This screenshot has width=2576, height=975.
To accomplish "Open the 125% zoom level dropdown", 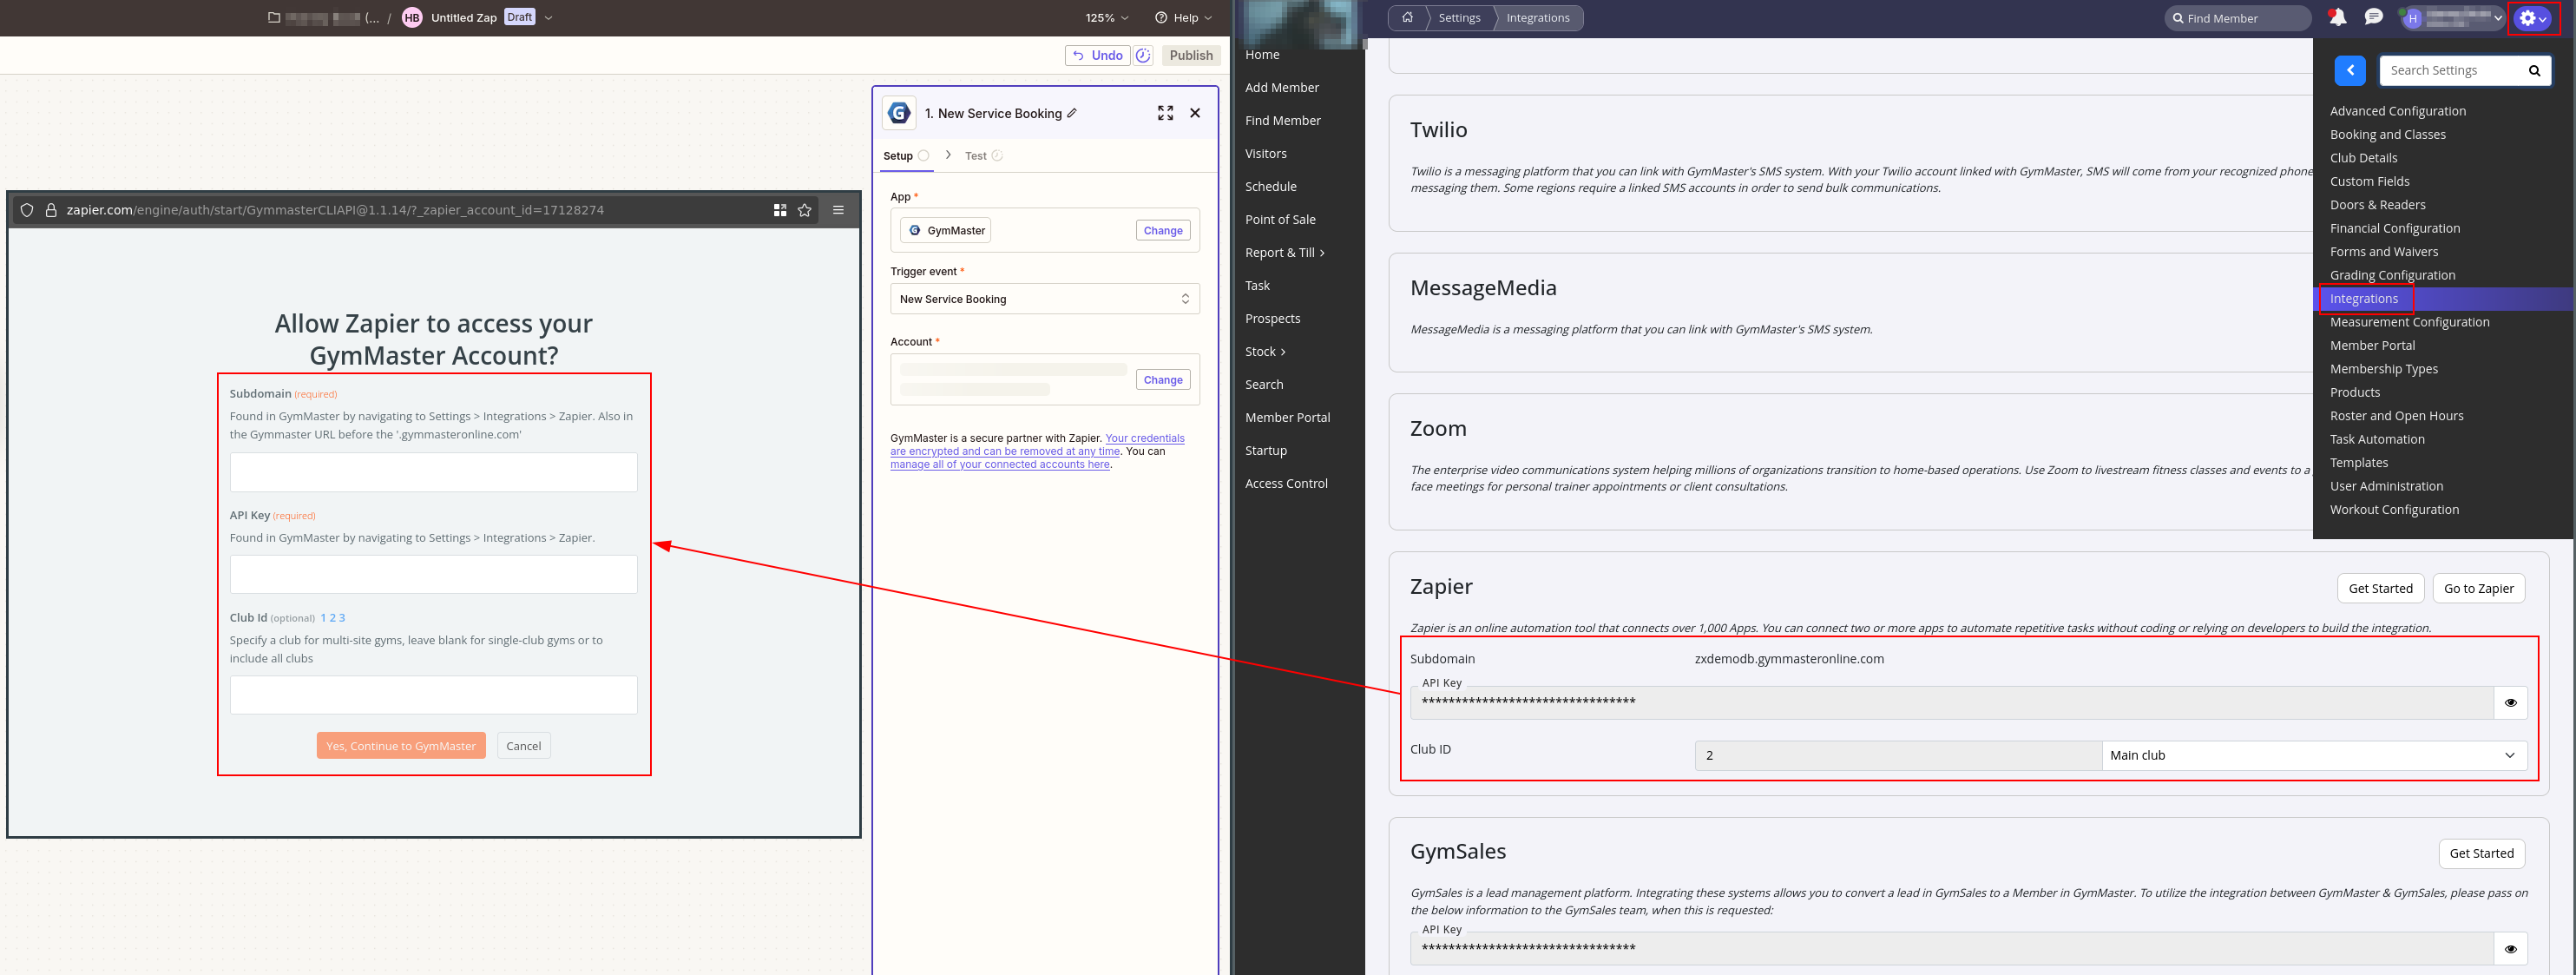I will click(x=1107, y=18).
